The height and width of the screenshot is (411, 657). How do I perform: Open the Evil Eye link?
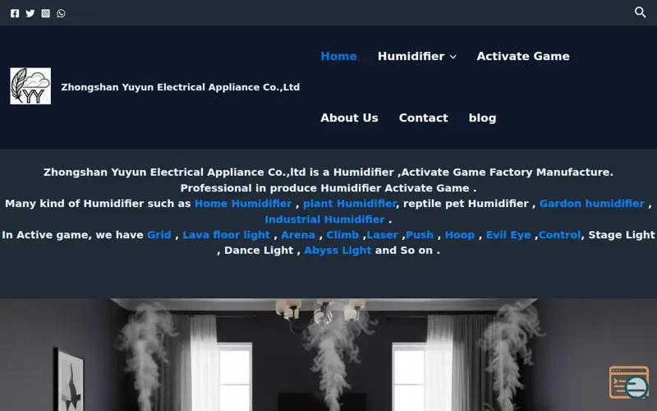point(508,235)
